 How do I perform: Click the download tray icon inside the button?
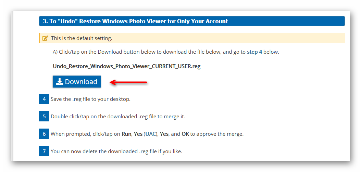[x=60, y=82]
